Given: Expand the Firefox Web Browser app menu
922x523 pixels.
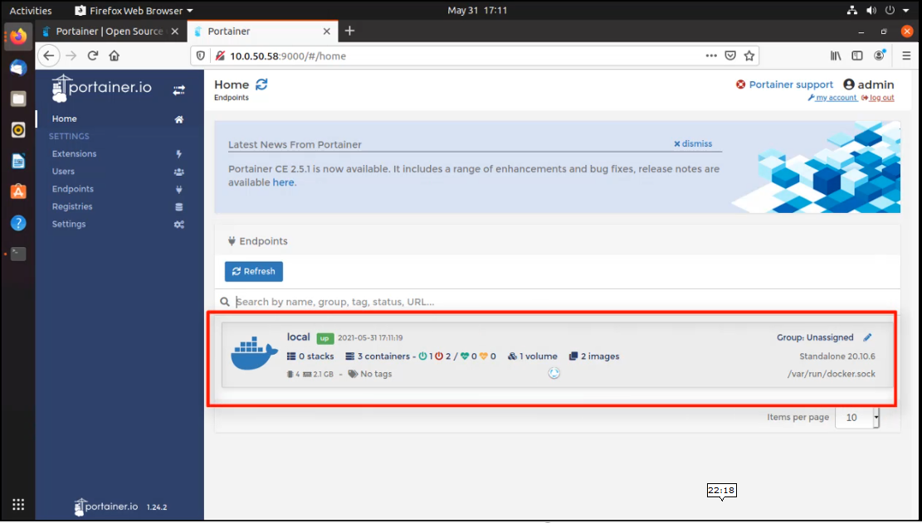Looking at the screenshot, I should click(133, 11).
